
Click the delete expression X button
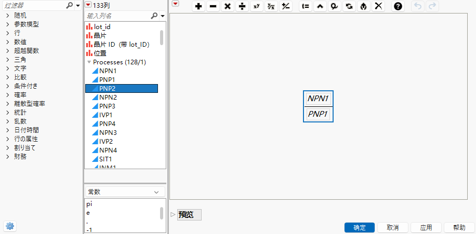[378, 6]
